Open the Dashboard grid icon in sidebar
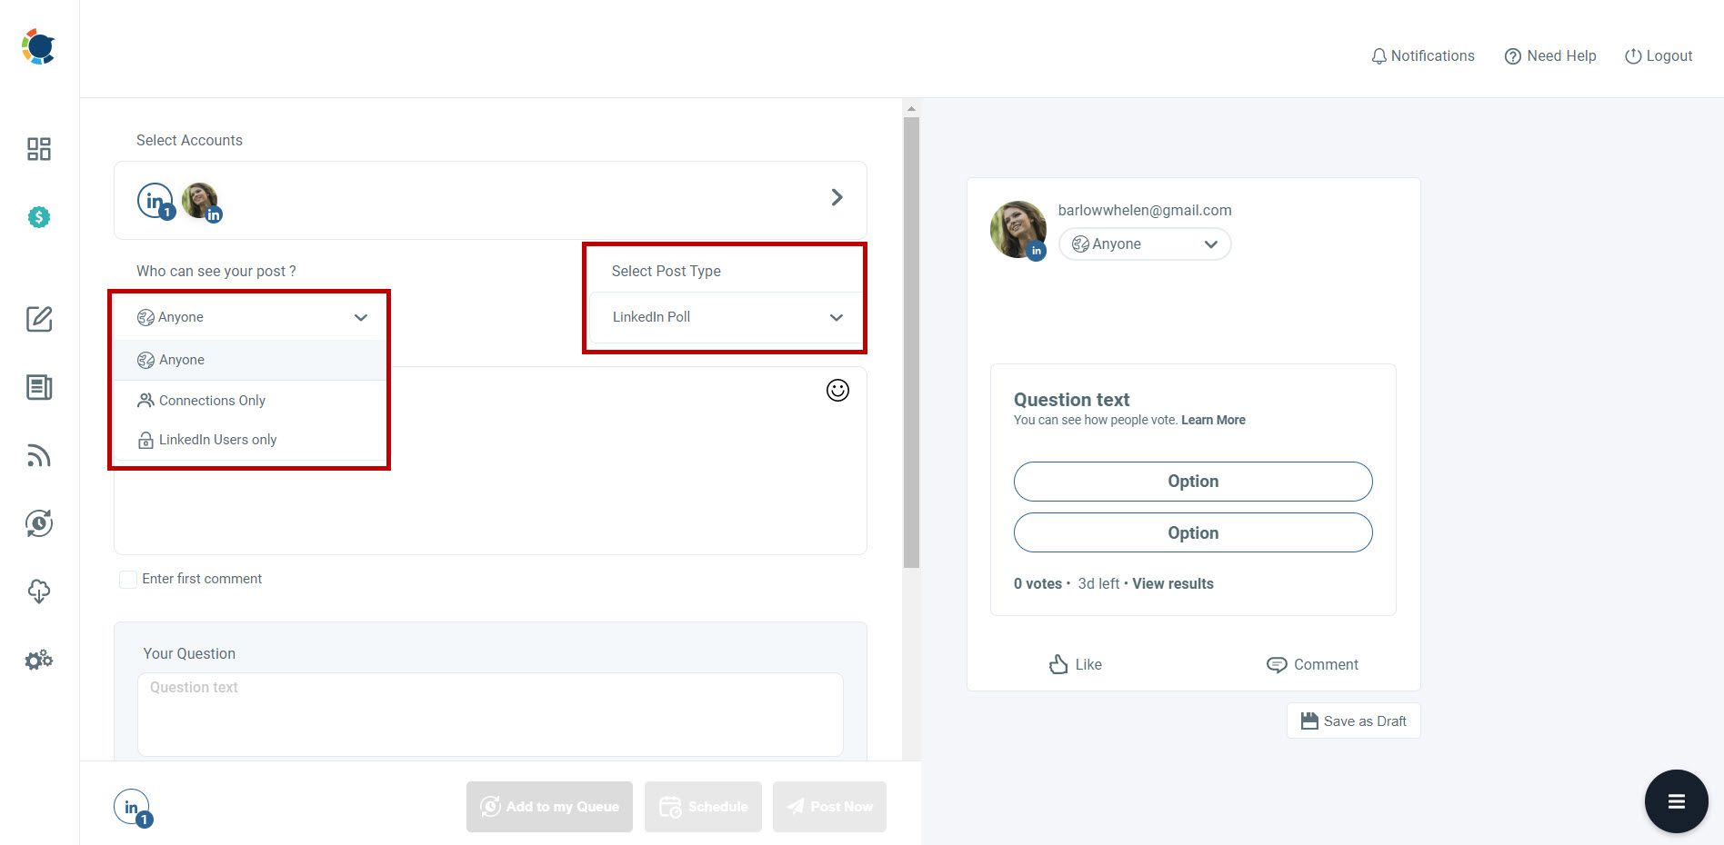This screenshot has height=845, width=1724. (x=38, y=148)
